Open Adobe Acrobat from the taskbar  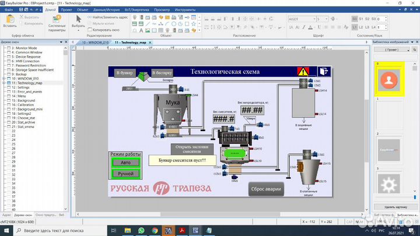coord(182,230)
